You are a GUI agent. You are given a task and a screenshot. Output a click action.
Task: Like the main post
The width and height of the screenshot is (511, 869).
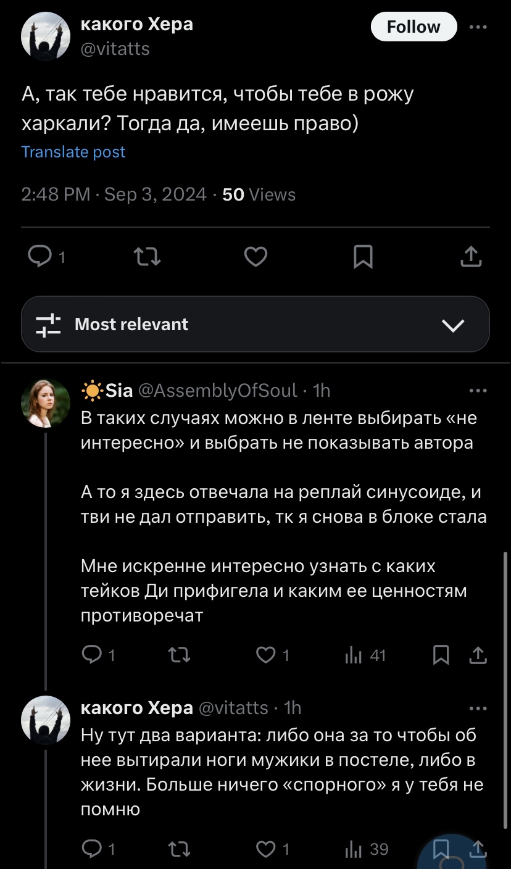(255, 256)
